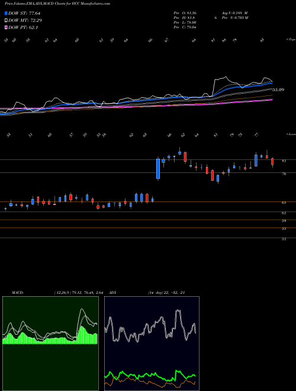
Task: Click the 'DOW ST: 77.64' label
Action: pyautogui.click(x=24, y=13)
